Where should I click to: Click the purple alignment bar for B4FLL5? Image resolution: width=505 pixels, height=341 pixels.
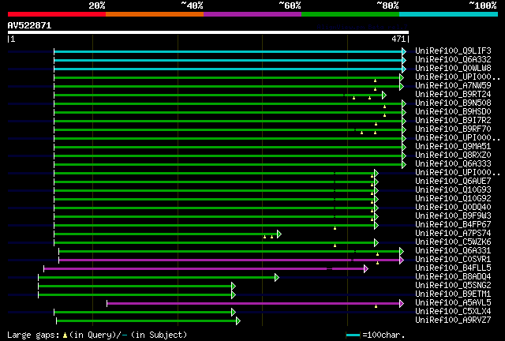(204, 268)
